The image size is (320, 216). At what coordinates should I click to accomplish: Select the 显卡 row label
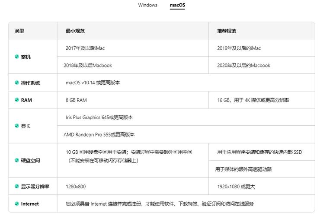(26, 126)
